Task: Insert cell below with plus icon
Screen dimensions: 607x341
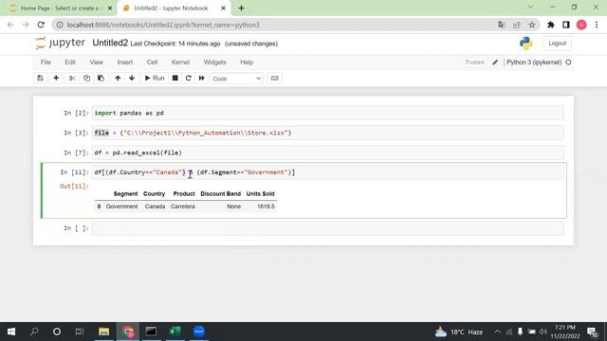Action: [x=56, y=78]
